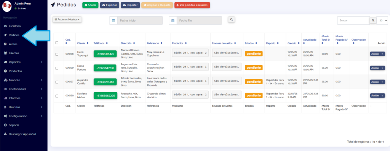Check the box for order 000157
The image size is (390, 151).
pyautogui.click(x=57, y=82)
